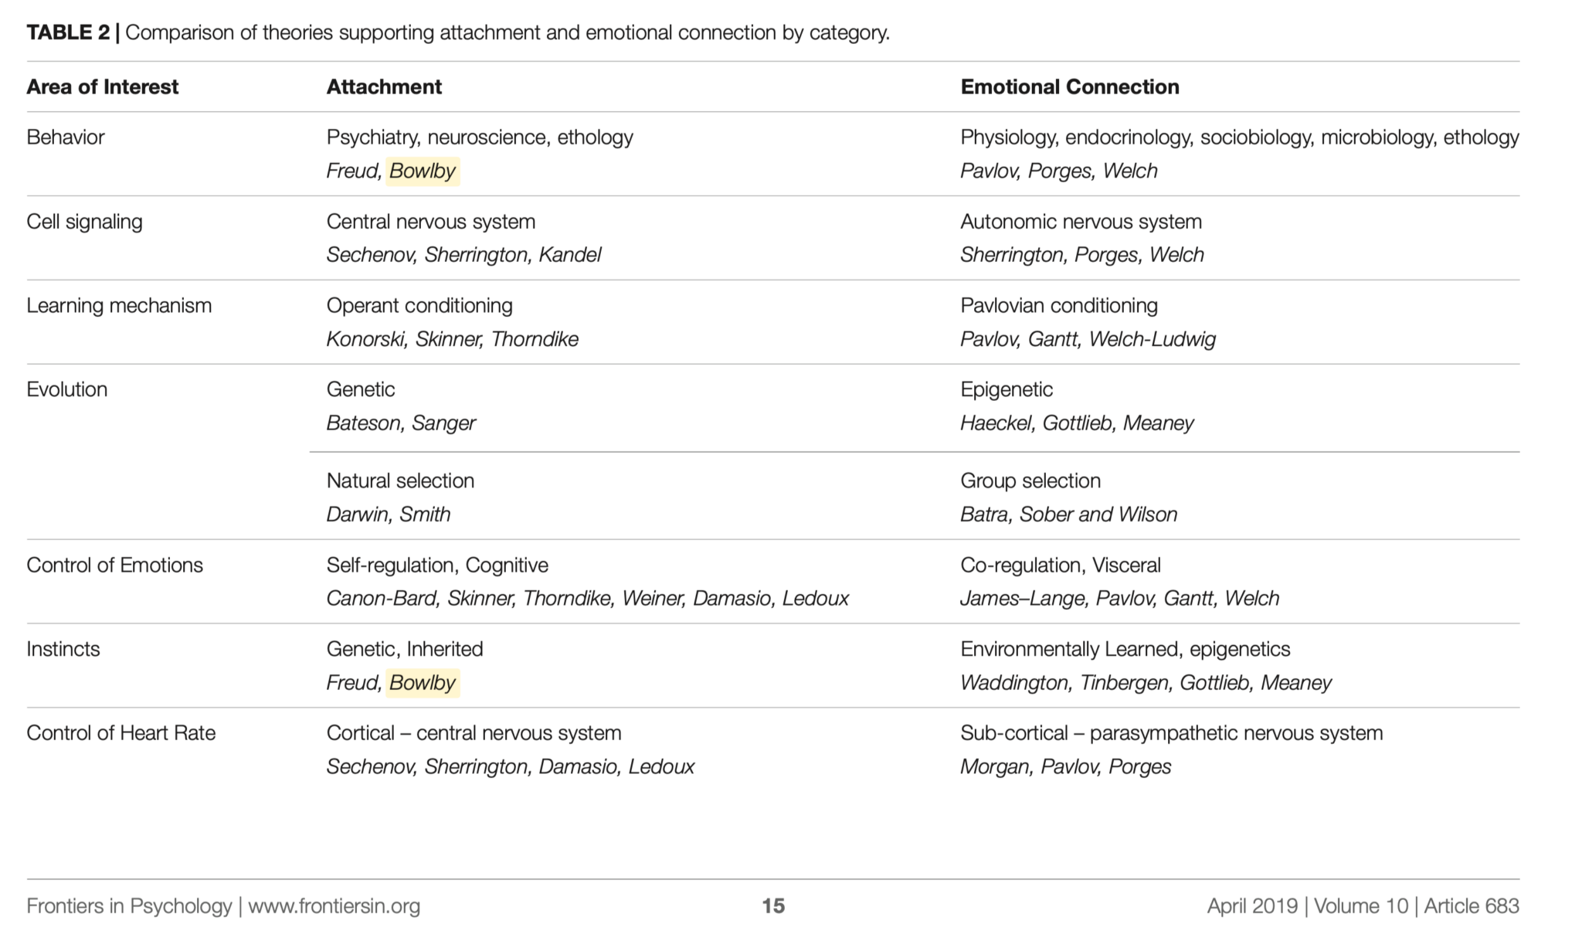The width and height of the screenshot is (1582, 934).
Task: Click the "Pavlovian conditioning" cell text
Action: (1058, 306)
